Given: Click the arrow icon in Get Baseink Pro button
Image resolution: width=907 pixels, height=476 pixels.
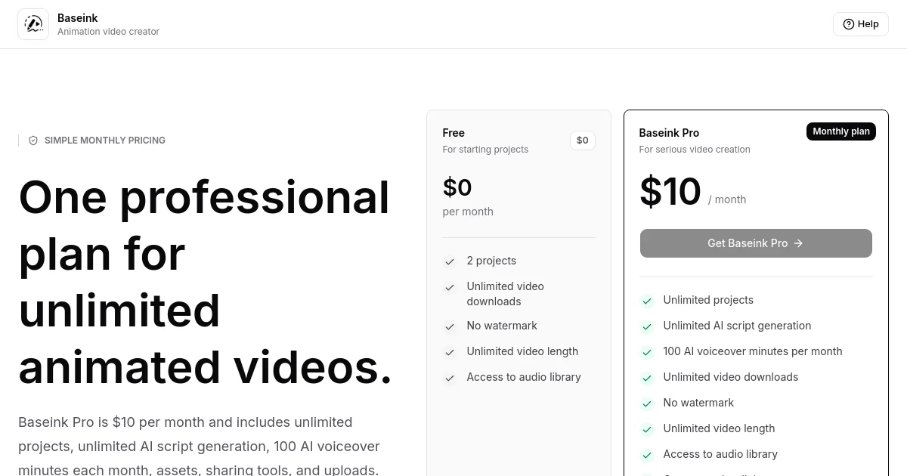Looking at the screenshot, I should (x=798, y=243).
